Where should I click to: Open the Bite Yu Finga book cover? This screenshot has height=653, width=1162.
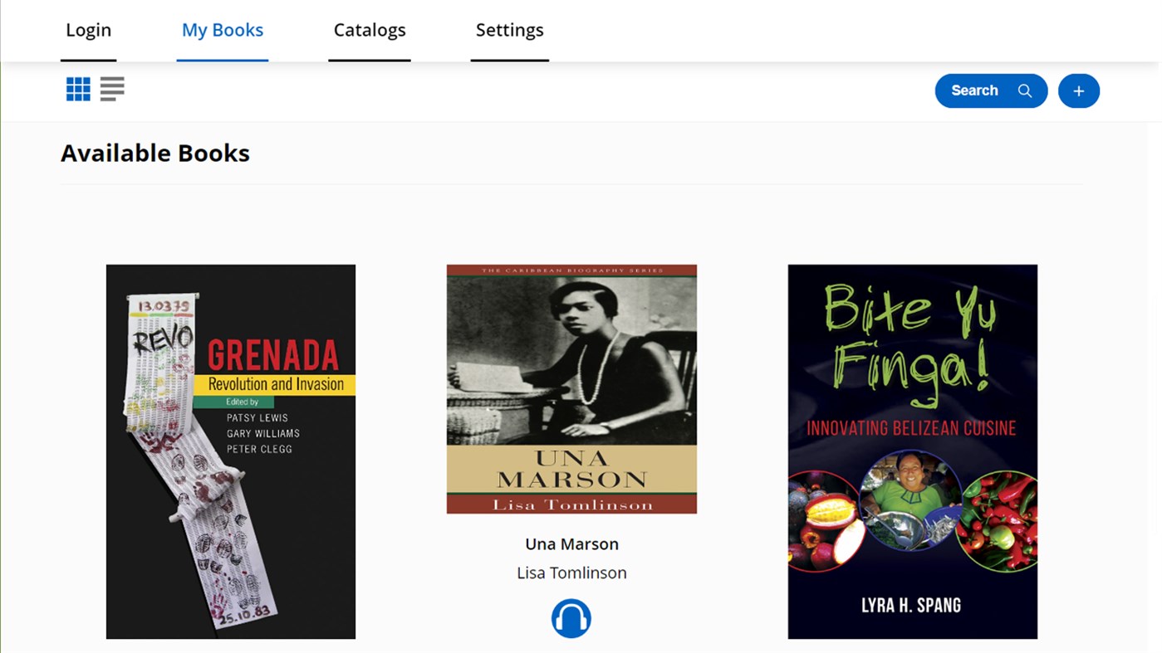912,451
